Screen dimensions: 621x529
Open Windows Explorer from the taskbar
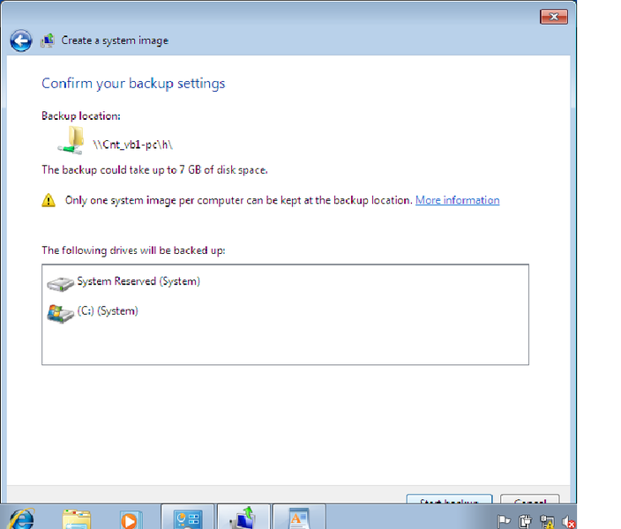(x=77, y=518)
